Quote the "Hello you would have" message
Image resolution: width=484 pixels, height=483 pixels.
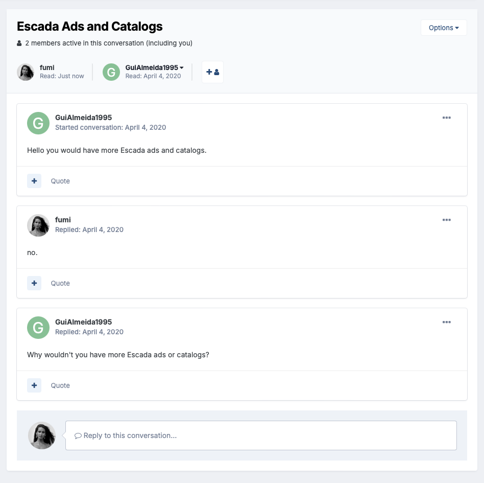pos(60,181)
